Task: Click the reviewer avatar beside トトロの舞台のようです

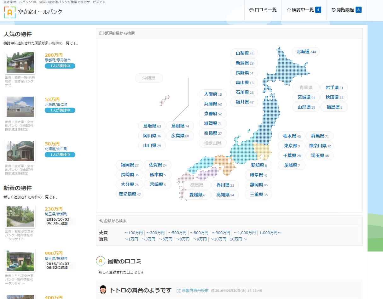Action: tap(103, 290)
